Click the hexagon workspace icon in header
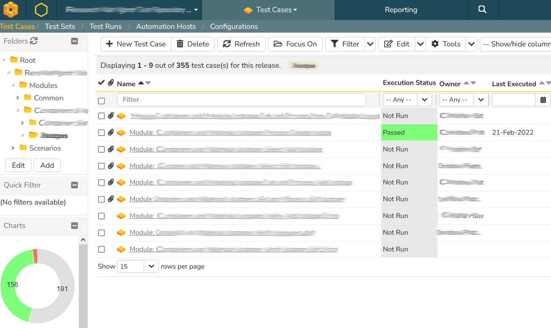Image resolution: width=551 pixels, height=328 pixels. (x=41, y=10)
